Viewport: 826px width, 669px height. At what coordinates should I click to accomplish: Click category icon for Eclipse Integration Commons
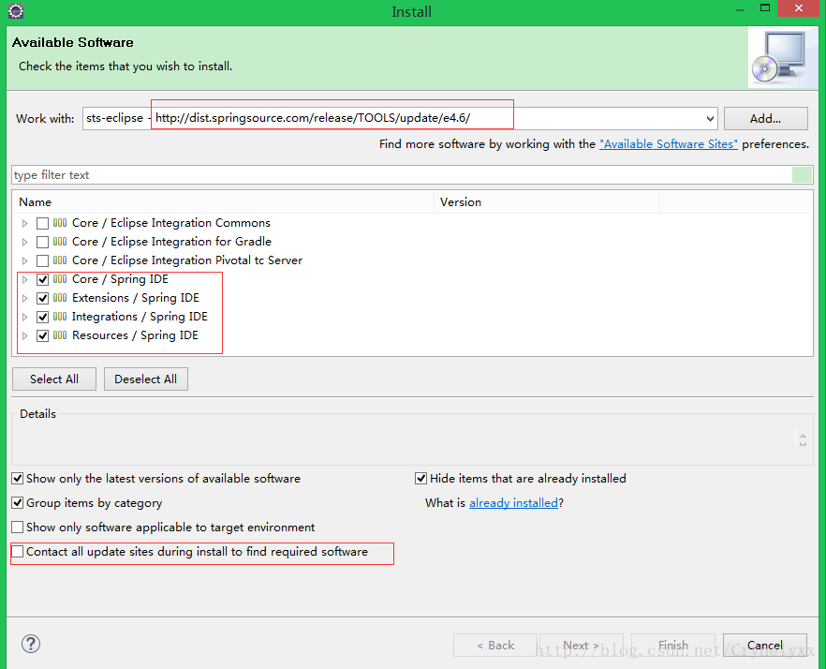click(x=60, y=223)
